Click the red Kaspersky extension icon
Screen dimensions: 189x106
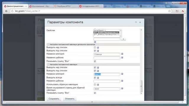click(183, 11)
